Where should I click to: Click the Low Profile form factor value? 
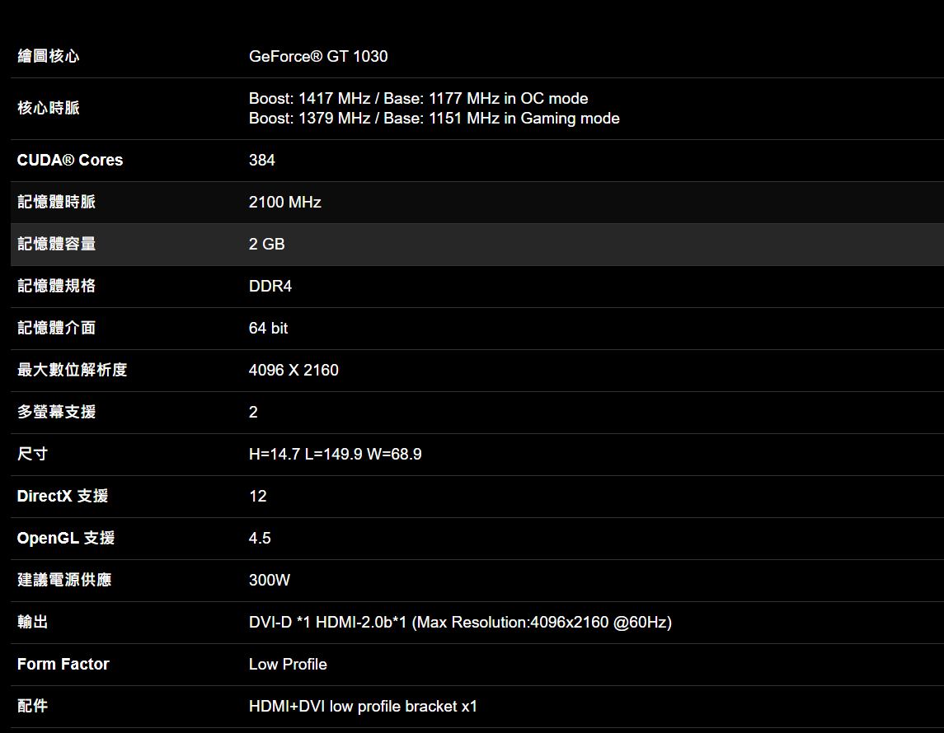coord(288,665)
